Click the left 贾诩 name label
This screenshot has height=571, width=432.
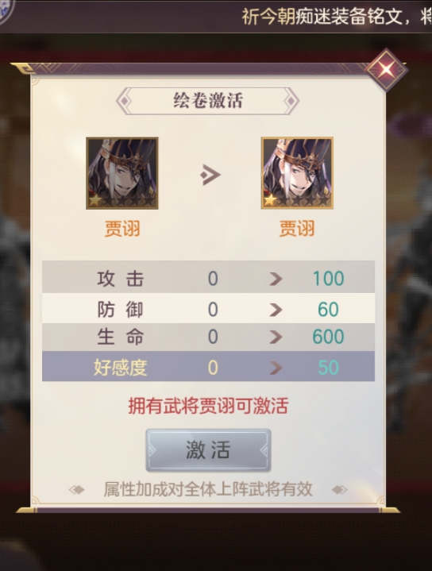(x=122, y=229)
